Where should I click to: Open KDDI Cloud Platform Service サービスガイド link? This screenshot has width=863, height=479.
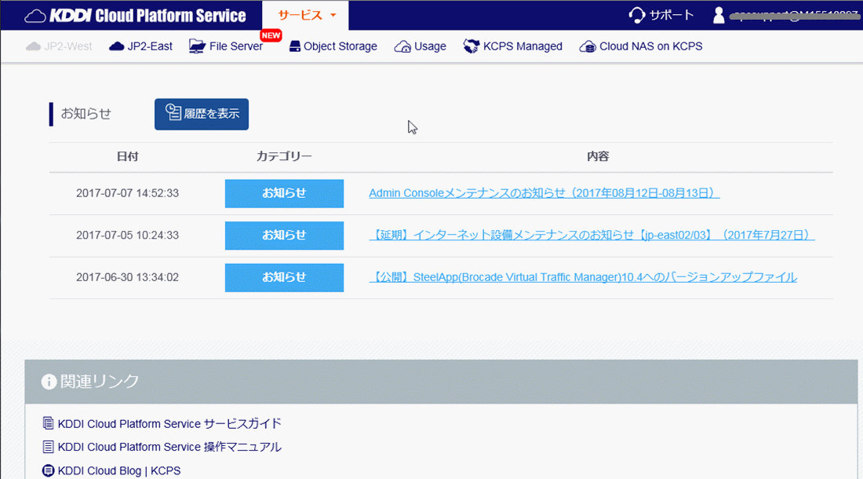(x=169, y=423)
